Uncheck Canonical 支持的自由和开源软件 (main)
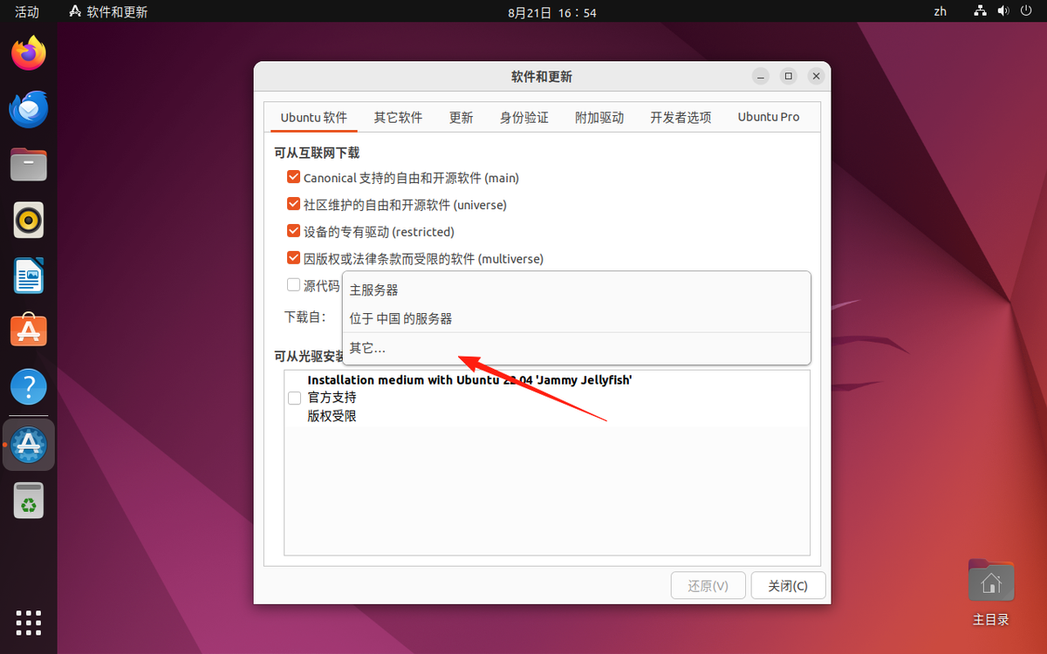Screen dimensions: 1047x654 coord(293,176)
